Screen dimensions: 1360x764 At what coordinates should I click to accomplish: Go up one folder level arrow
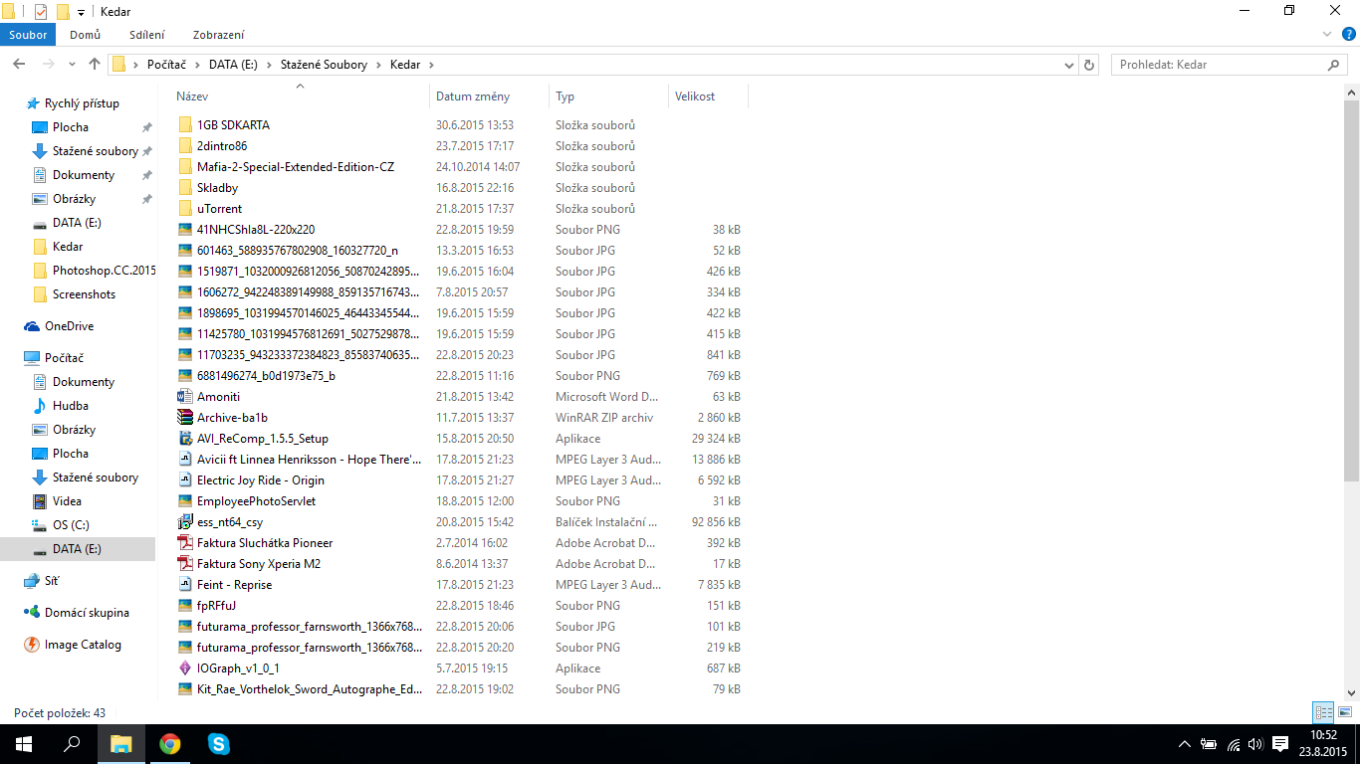(x=95, y=65)
